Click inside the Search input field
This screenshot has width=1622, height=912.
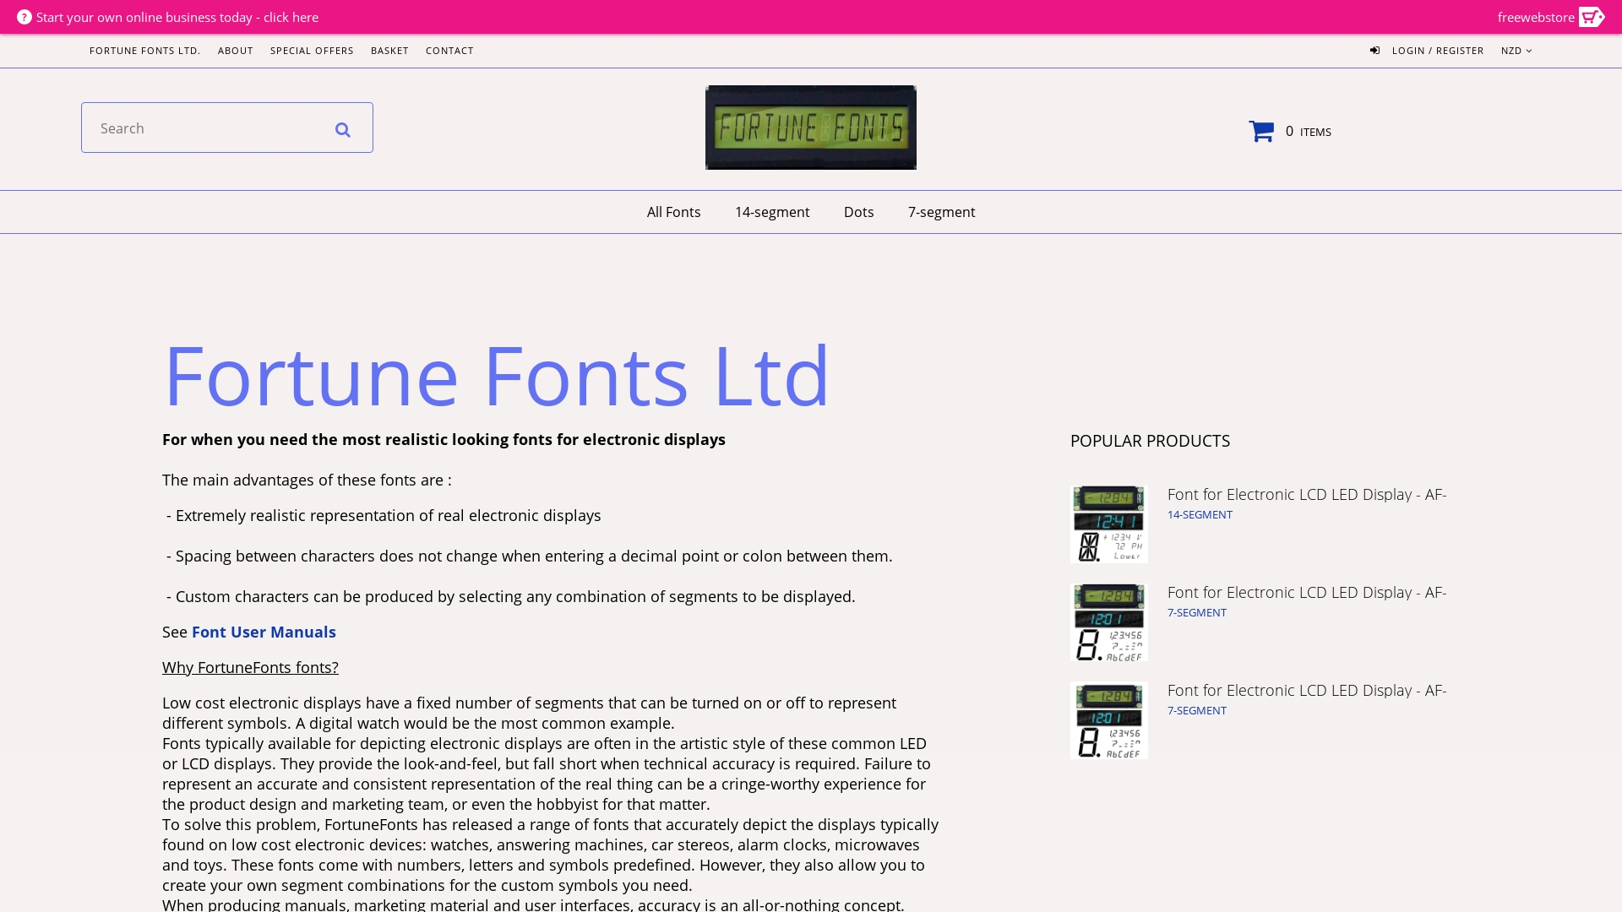point(203,128)
